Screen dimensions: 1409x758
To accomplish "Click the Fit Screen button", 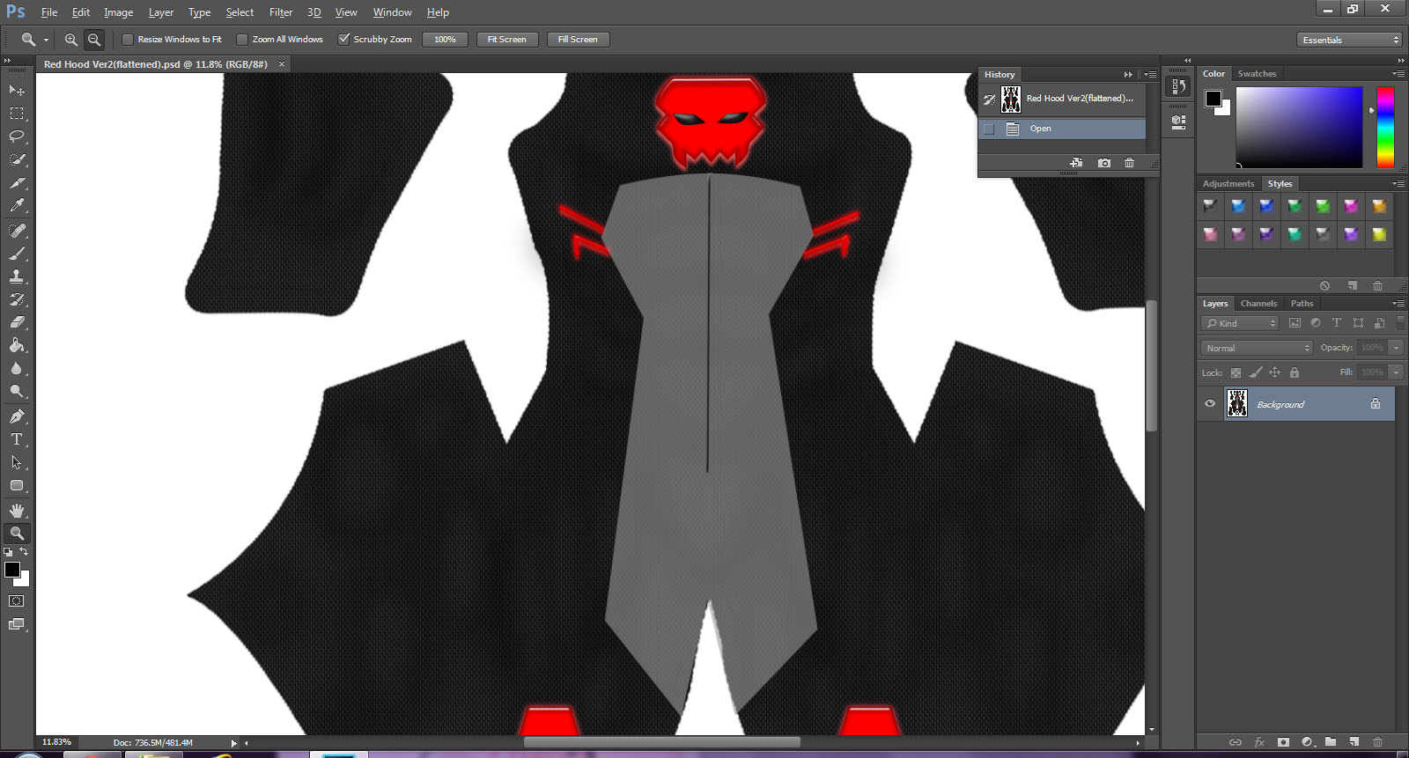I will (506, 40).
